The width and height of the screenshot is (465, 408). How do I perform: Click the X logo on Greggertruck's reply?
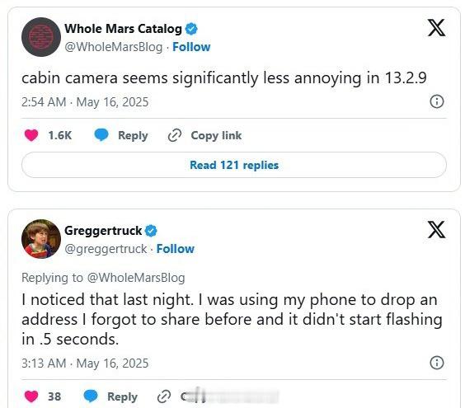[x=436, y=229]
